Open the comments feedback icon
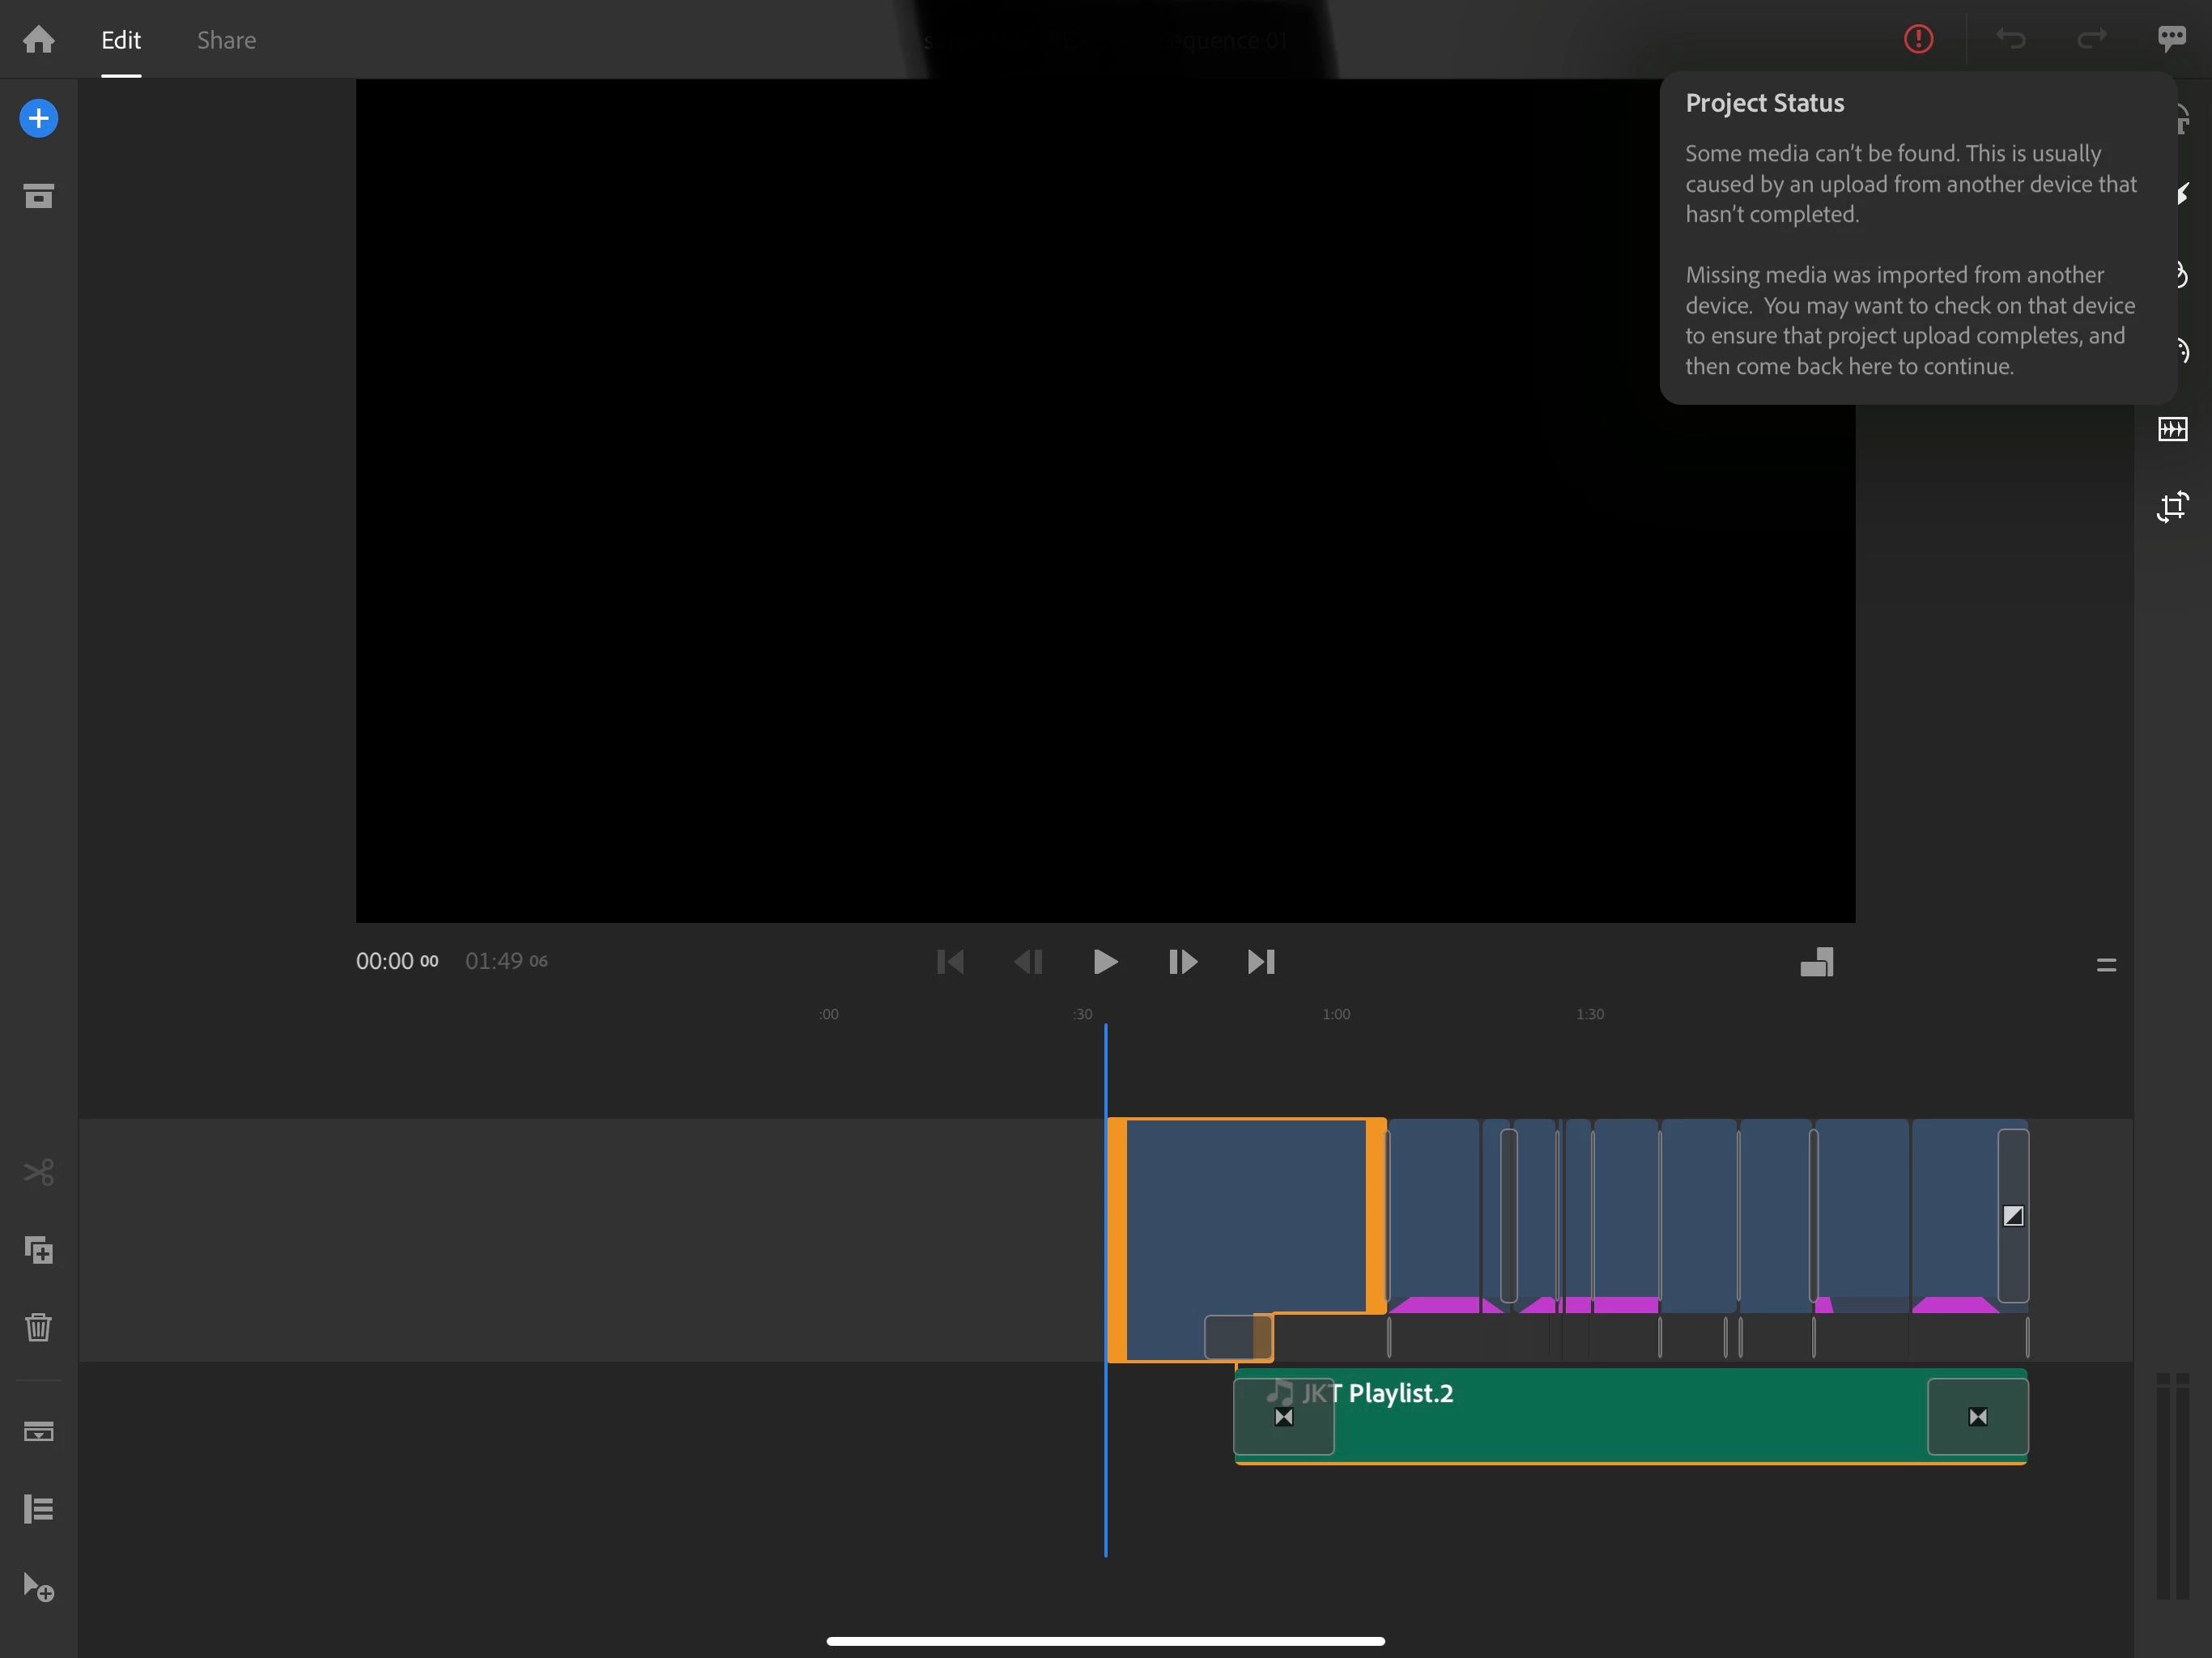 [x=2171, y=40]
